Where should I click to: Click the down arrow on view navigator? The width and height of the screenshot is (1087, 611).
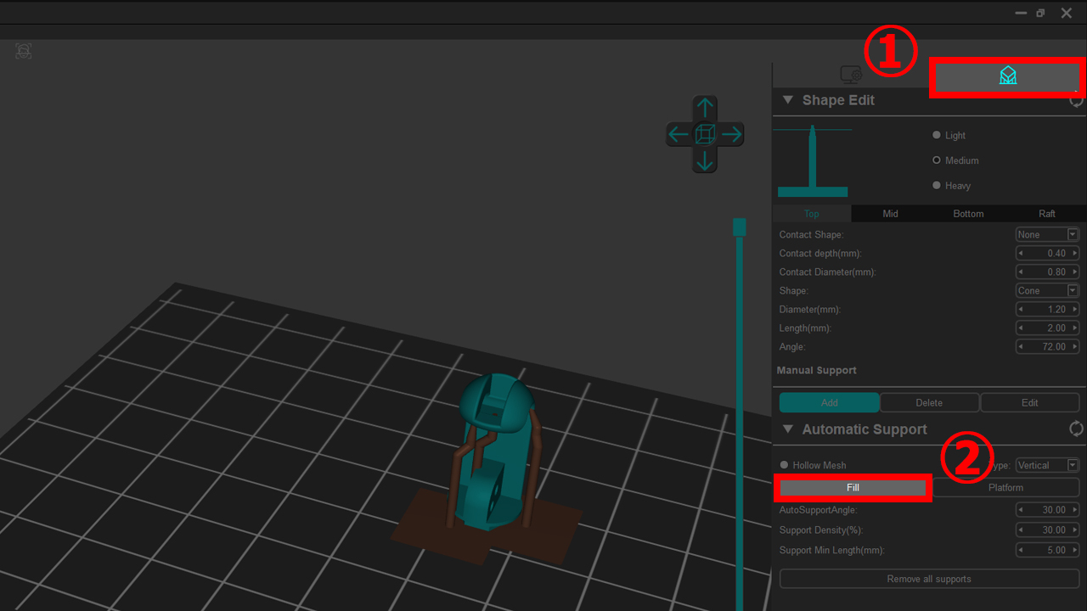click(x=704, y=160)
